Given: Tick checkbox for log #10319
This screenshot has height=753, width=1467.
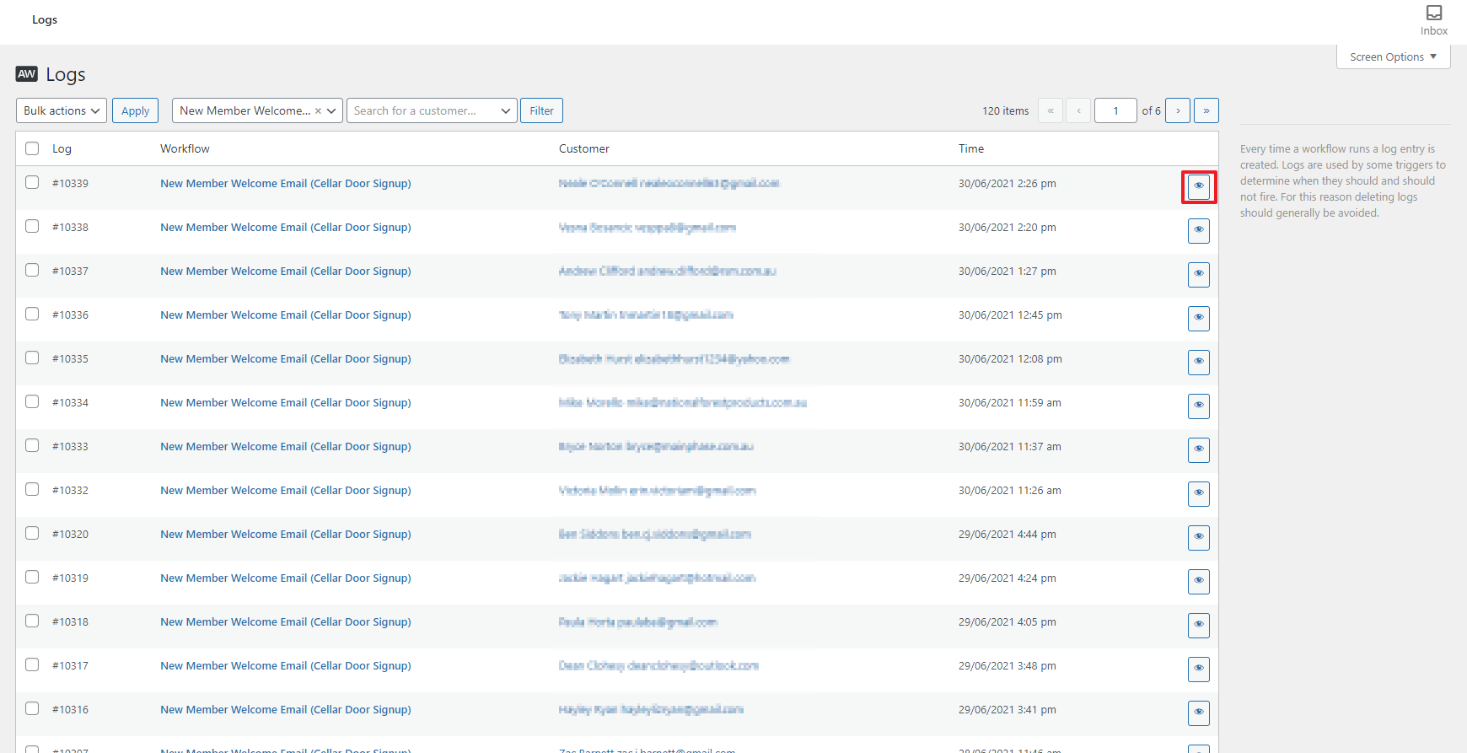Looking at the screenshot, I should (32, 577).
